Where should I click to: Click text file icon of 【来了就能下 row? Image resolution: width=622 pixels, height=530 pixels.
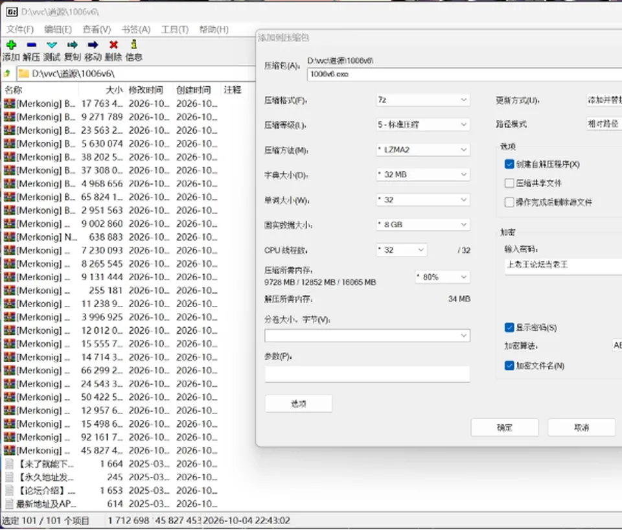[x=10, y=464]
